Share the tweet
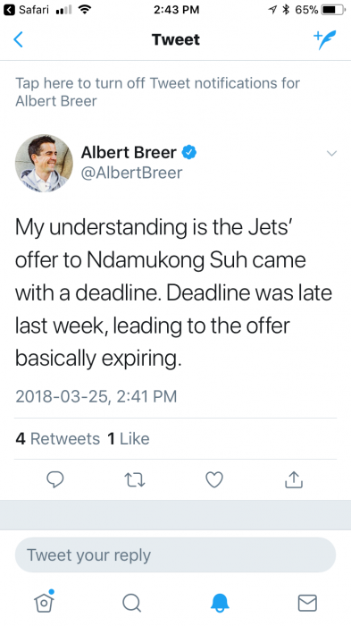The height and width of the screenshot is (626, 351). pos(294,479)
